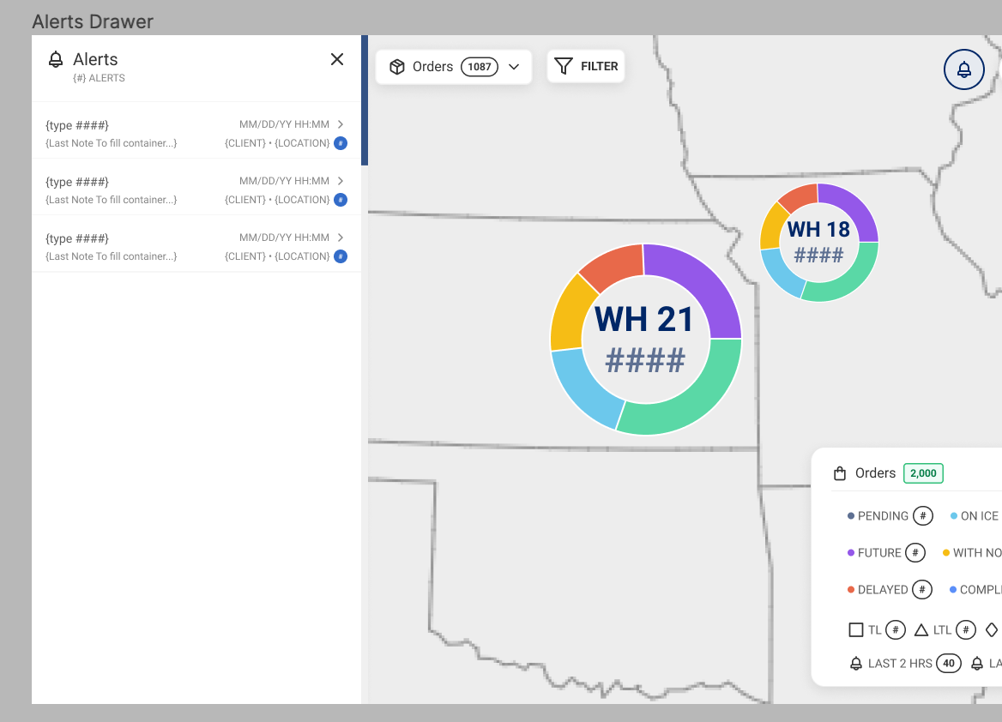Image resolution: width=1002 pixels, height=722 pixels.
Task: Click the funnel filter icon
Action: tap(563, 66)
